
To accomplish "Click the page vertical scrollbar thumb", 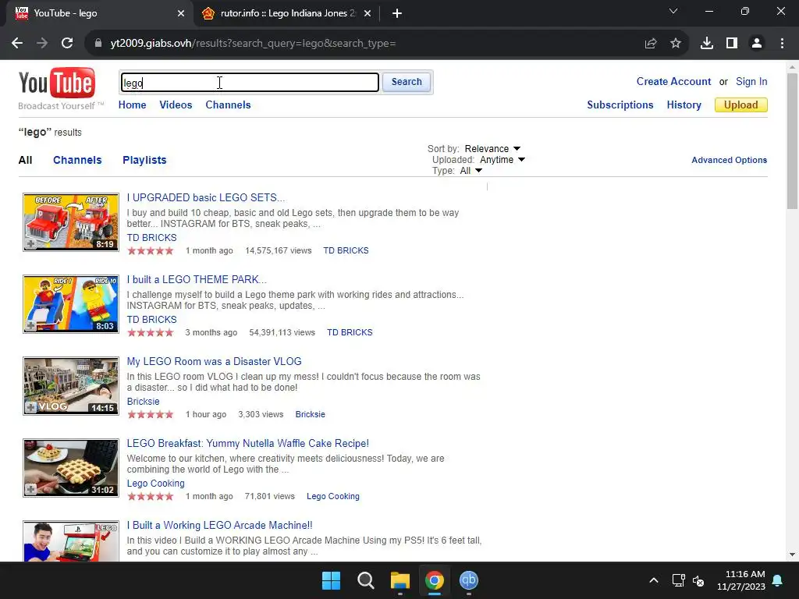I will click(792, 141).
